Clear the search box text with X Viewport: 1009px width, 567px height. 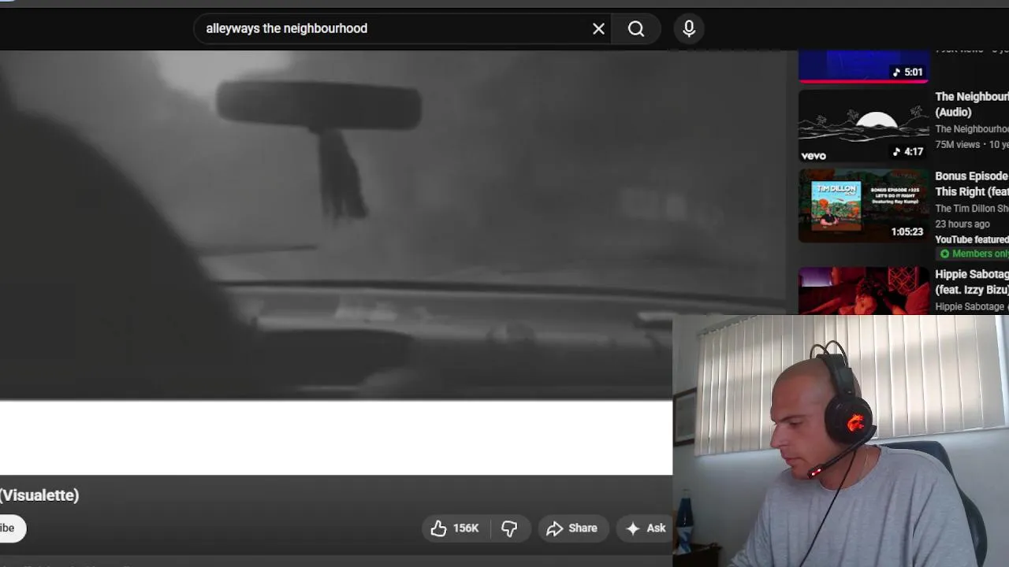(598, 28)
